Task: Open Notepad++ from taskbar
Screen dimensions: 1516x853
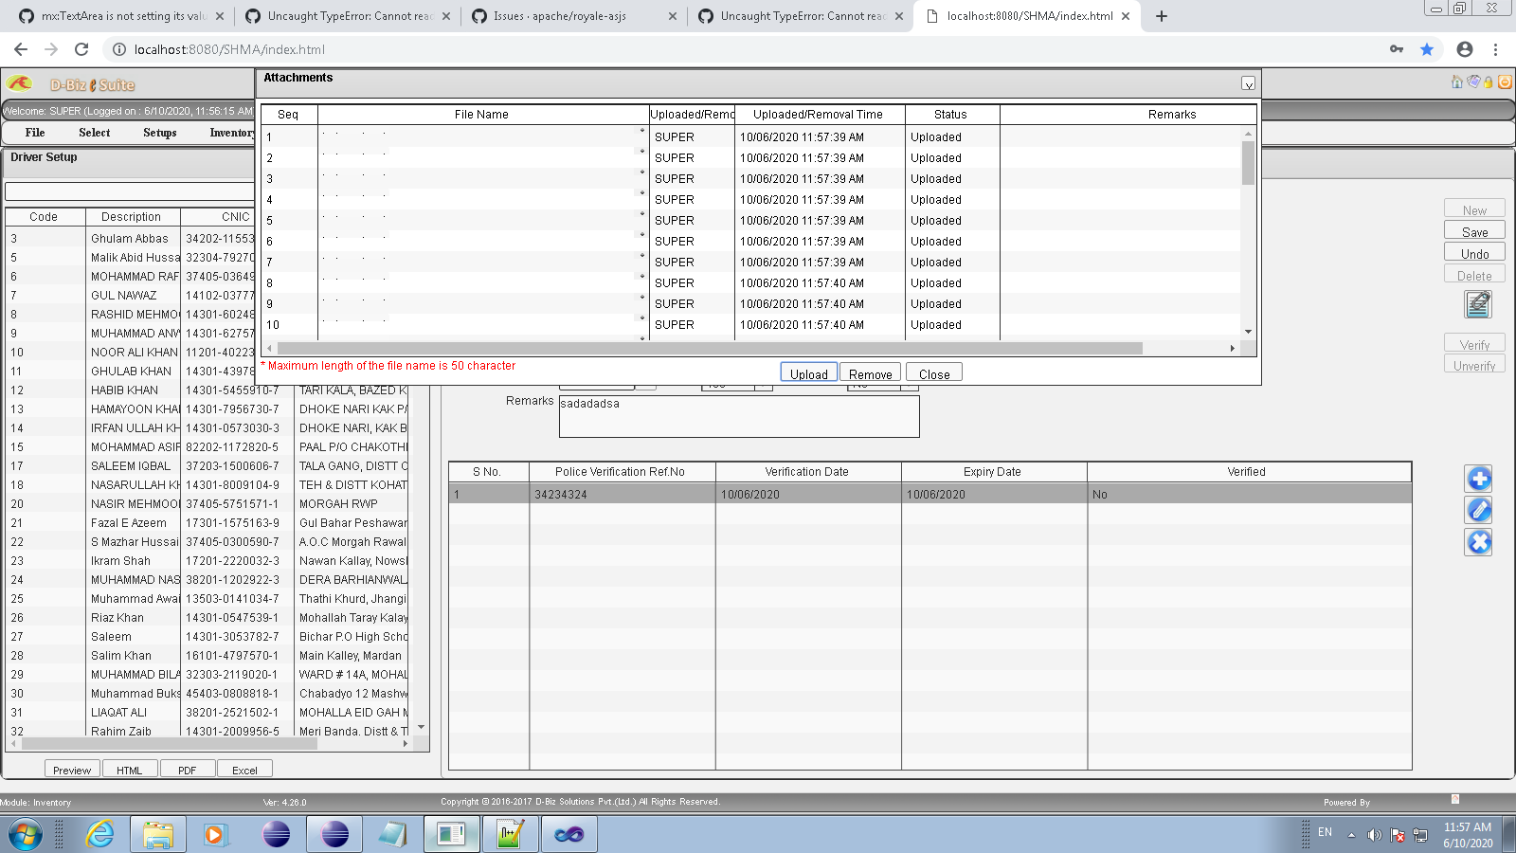Action: [510, 835]
